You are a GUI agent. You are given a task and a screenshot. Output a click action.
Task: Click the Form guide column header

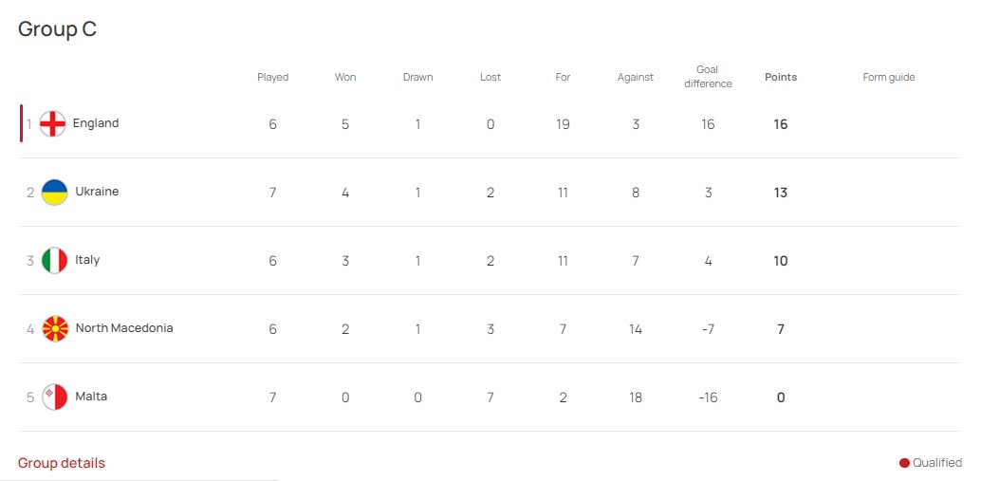click(x=888, y=78)
